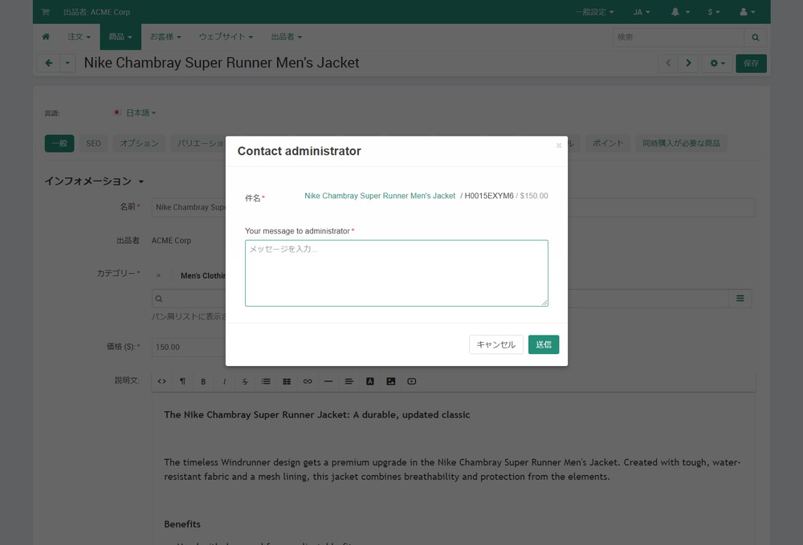Open text alignment options in editor
Viewport: 803px width, 545px height.
[x=349, y=381]
